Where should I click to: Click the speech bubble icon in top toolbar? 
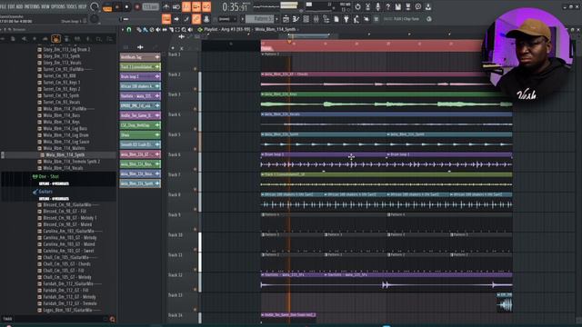418,7
